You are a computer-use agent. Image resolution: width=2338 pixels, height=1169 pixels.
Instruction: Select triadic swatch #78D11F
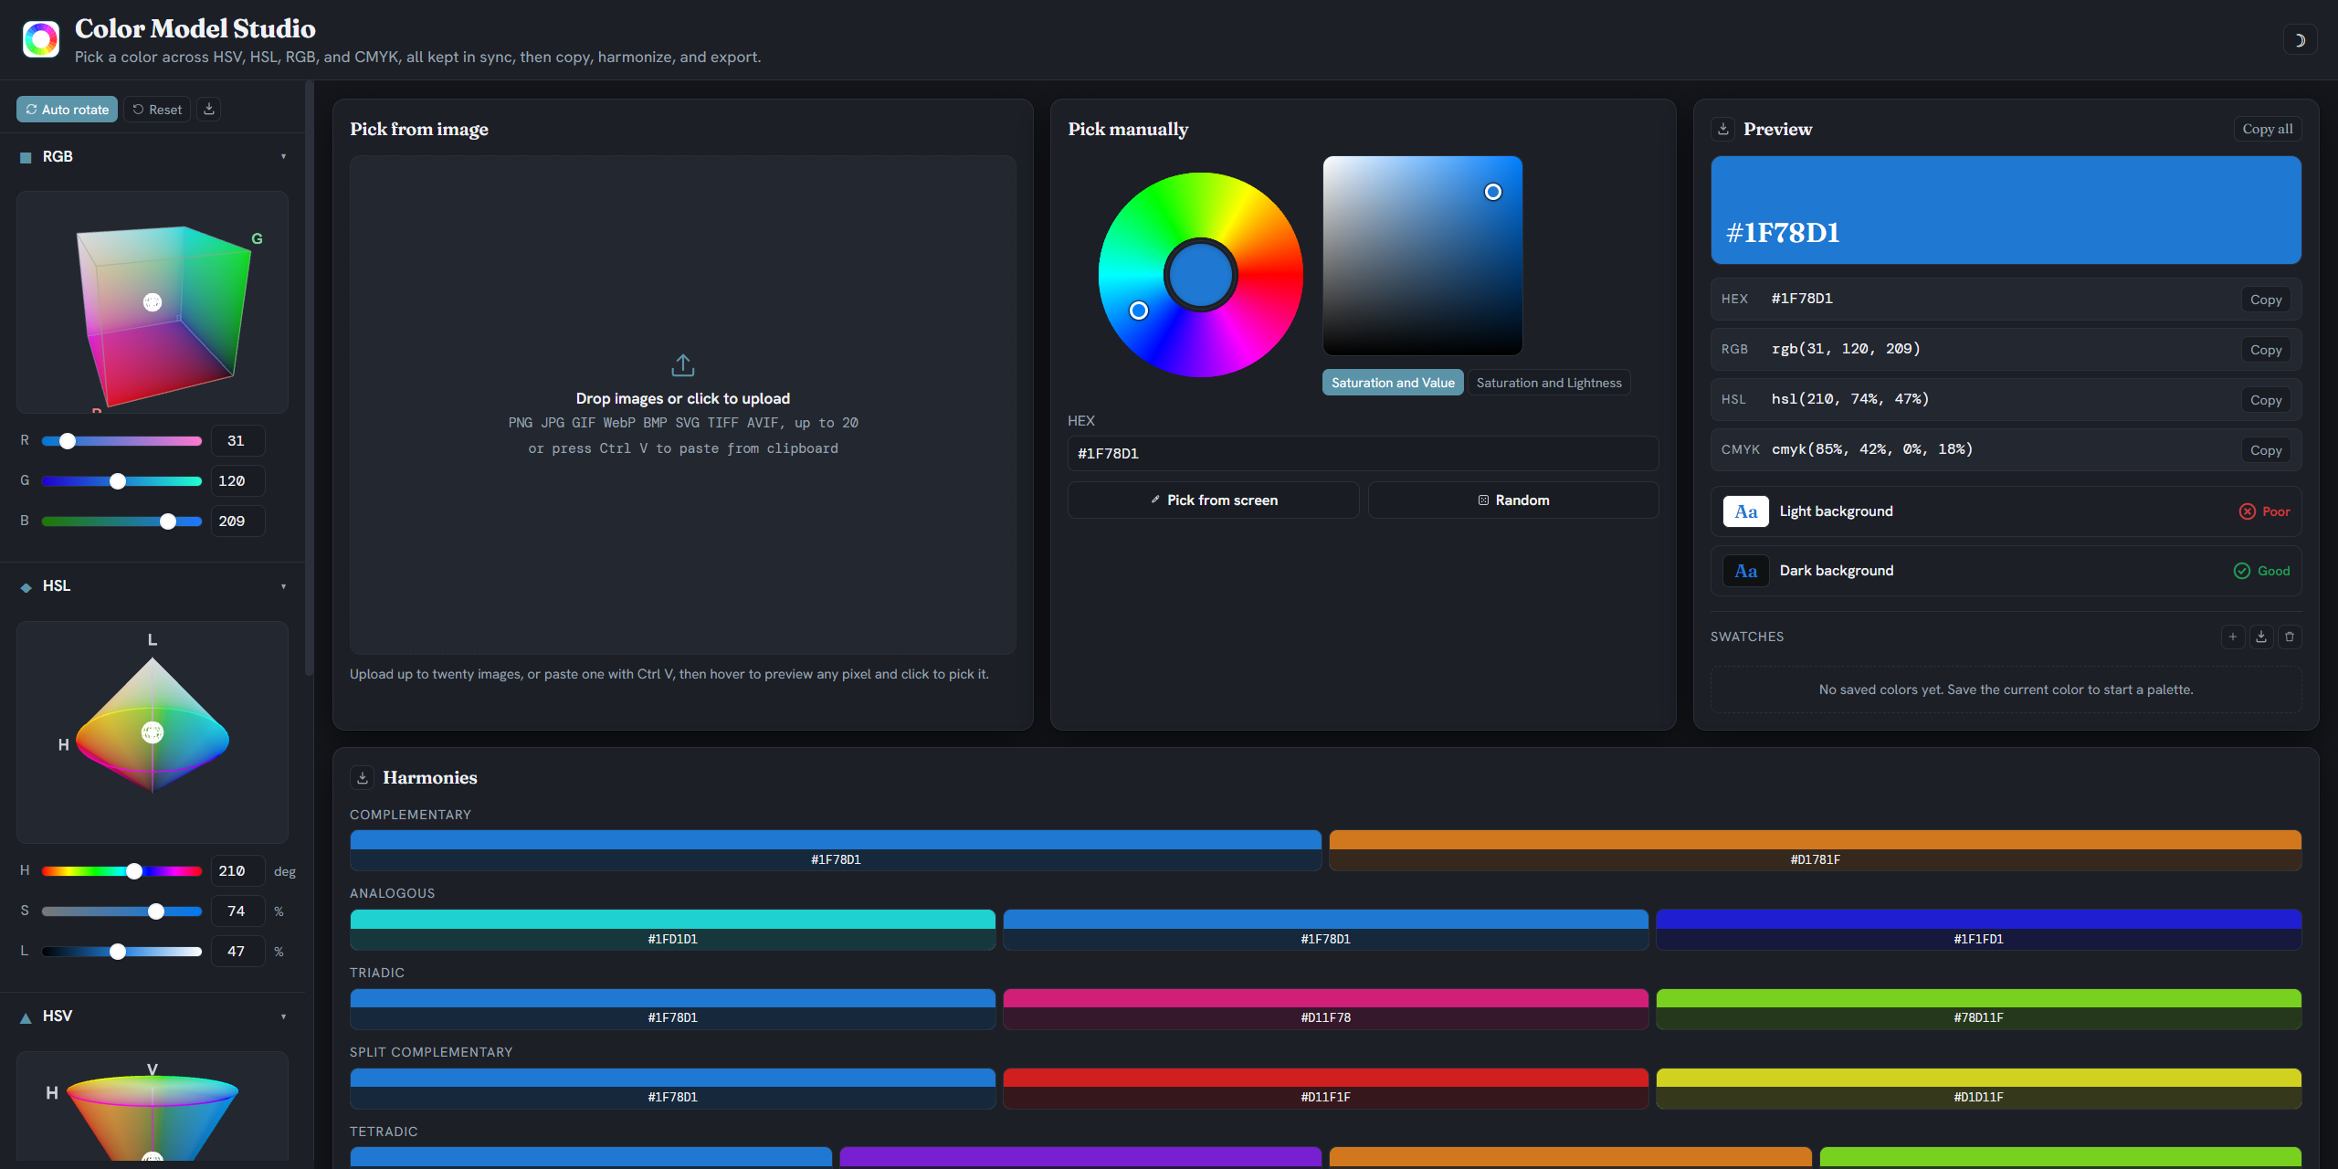click(1979, 1009)
